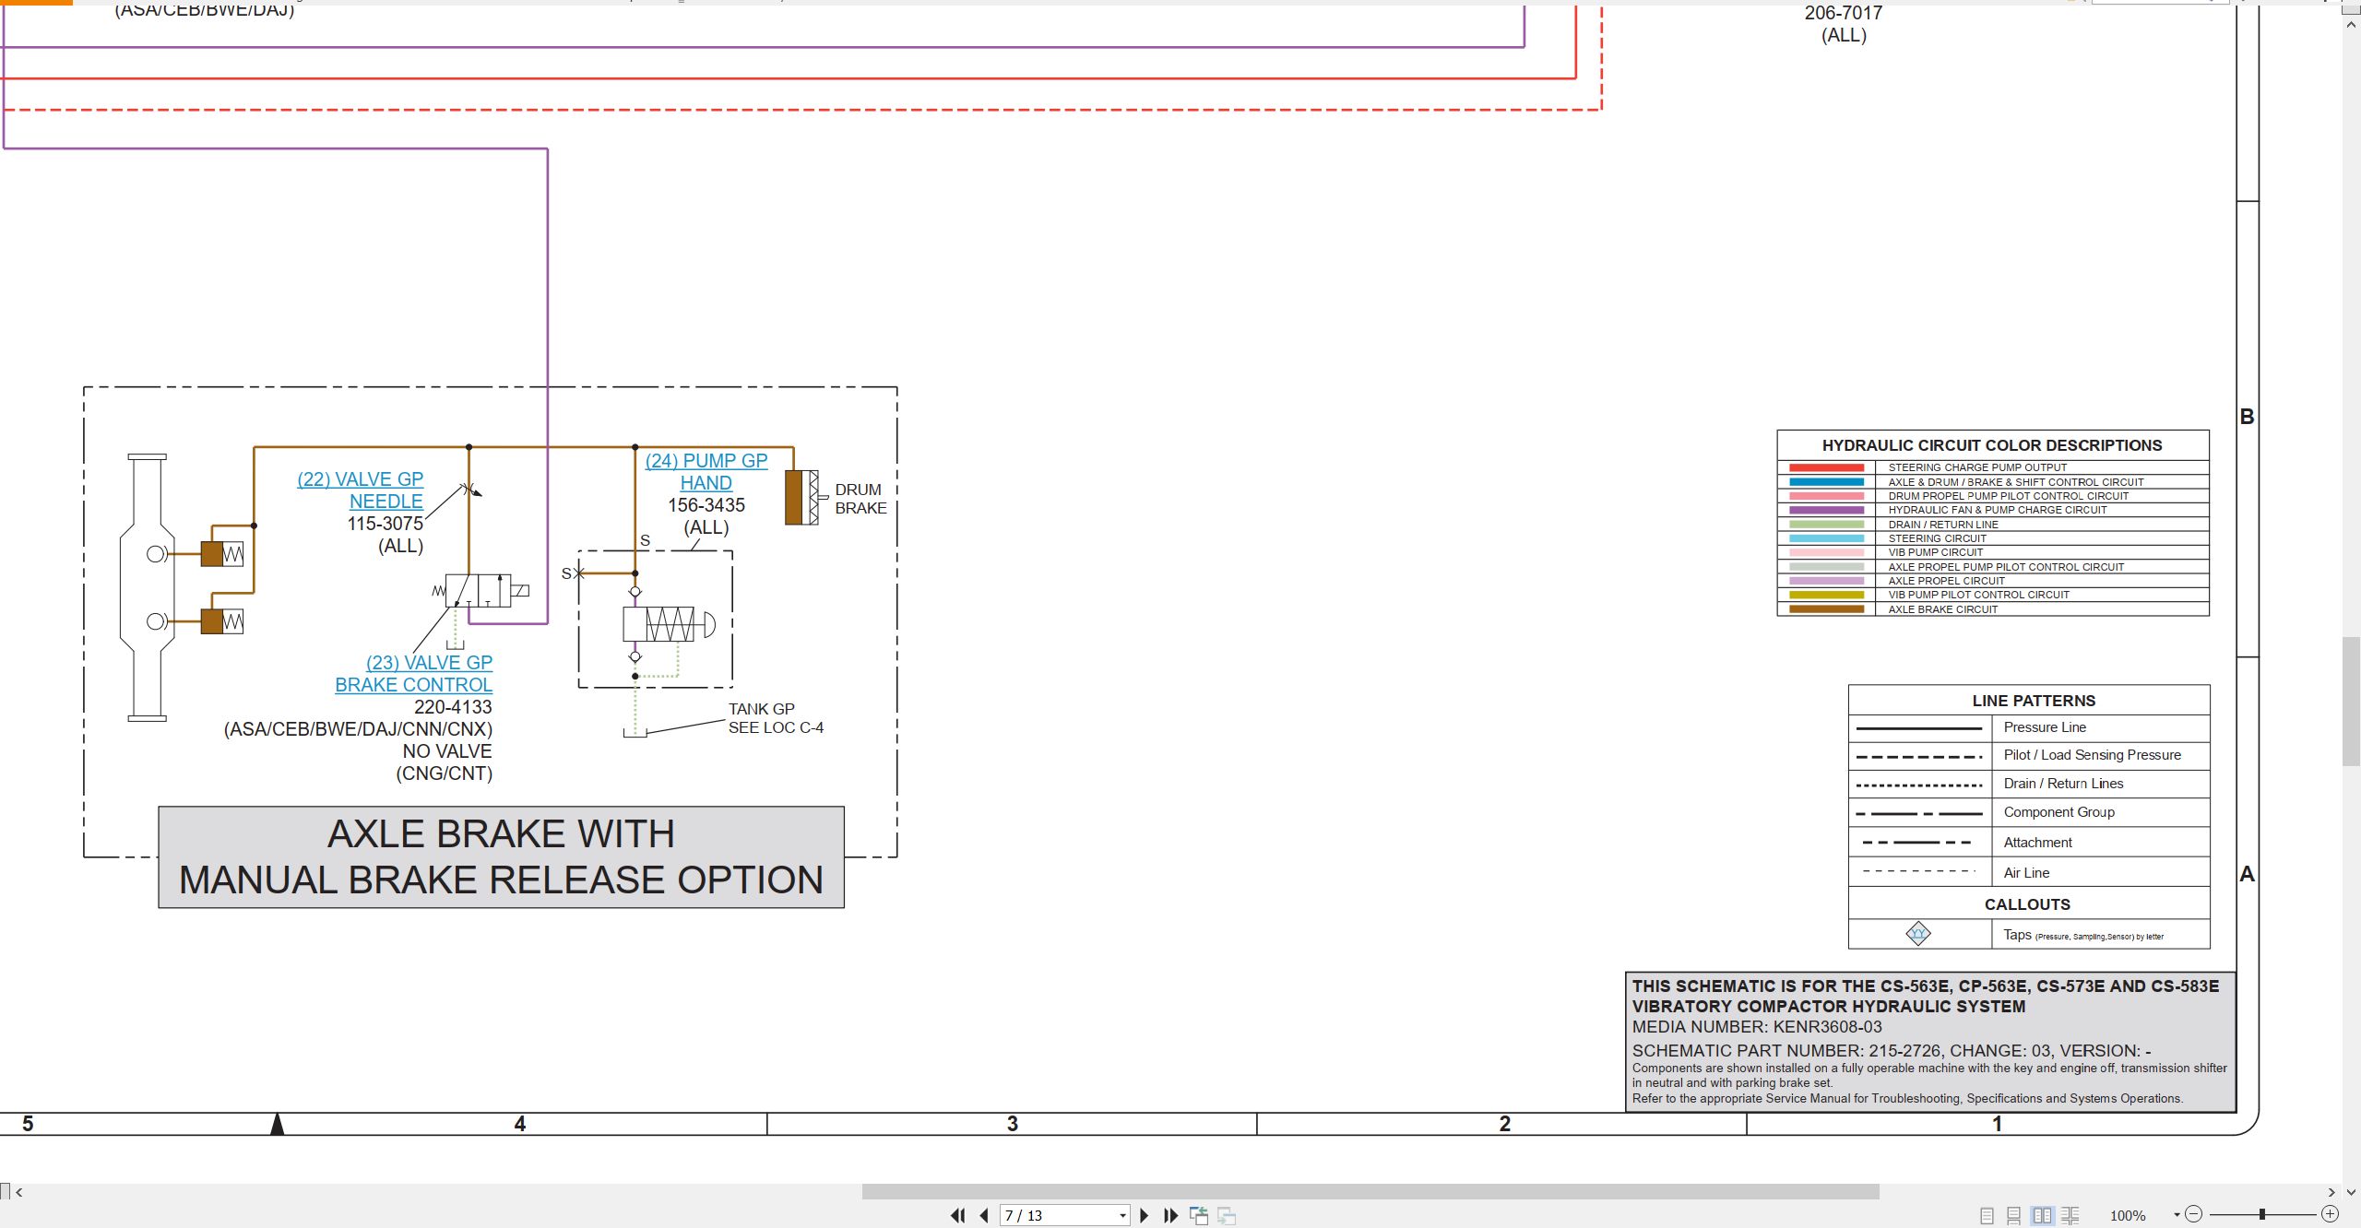
Task: Click the horizontal scroll right arrow
Action: tap(2331, 1192)
